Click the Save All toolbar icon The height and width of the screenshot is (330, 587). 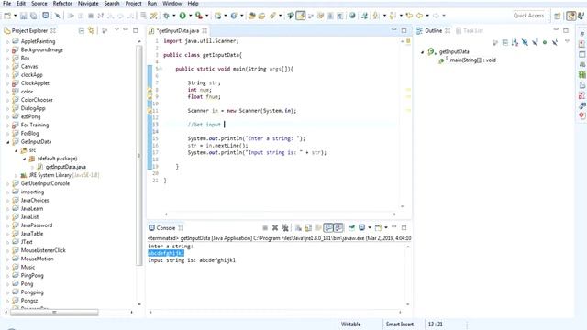click(34, 16)
